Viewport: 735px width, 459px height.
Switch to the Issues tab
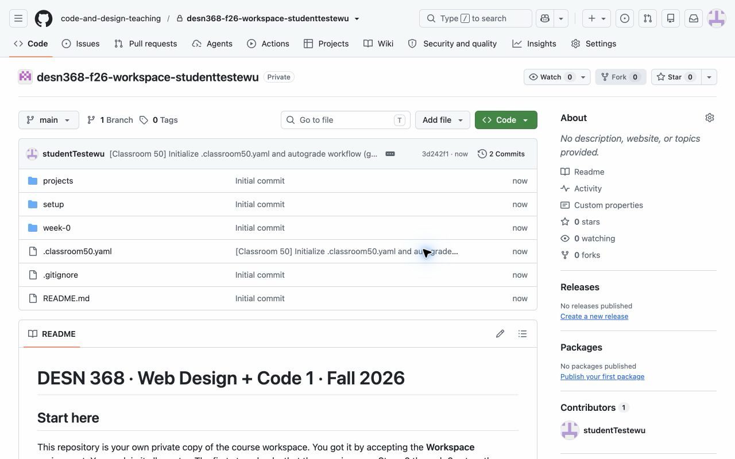pos(81,44)
